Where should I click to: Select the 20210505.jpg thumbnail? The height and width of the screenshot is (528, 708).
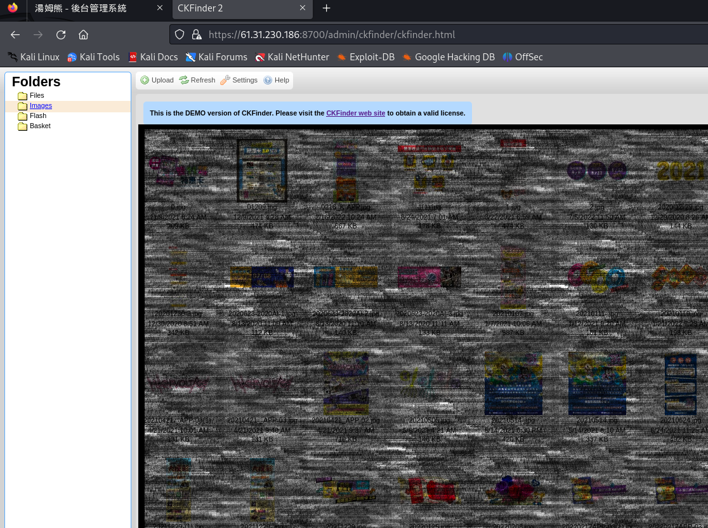pos(429,383)
